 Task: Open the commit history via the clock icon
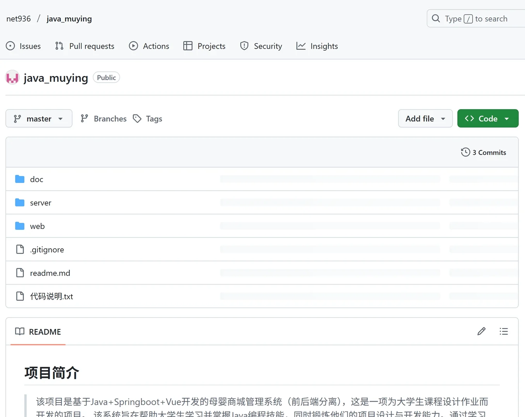coord(465,152)
